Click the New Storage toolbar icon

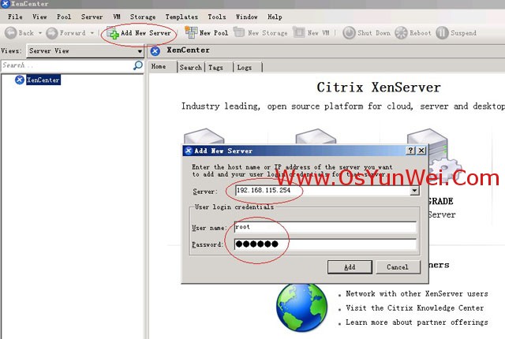(x=239, y=32)
